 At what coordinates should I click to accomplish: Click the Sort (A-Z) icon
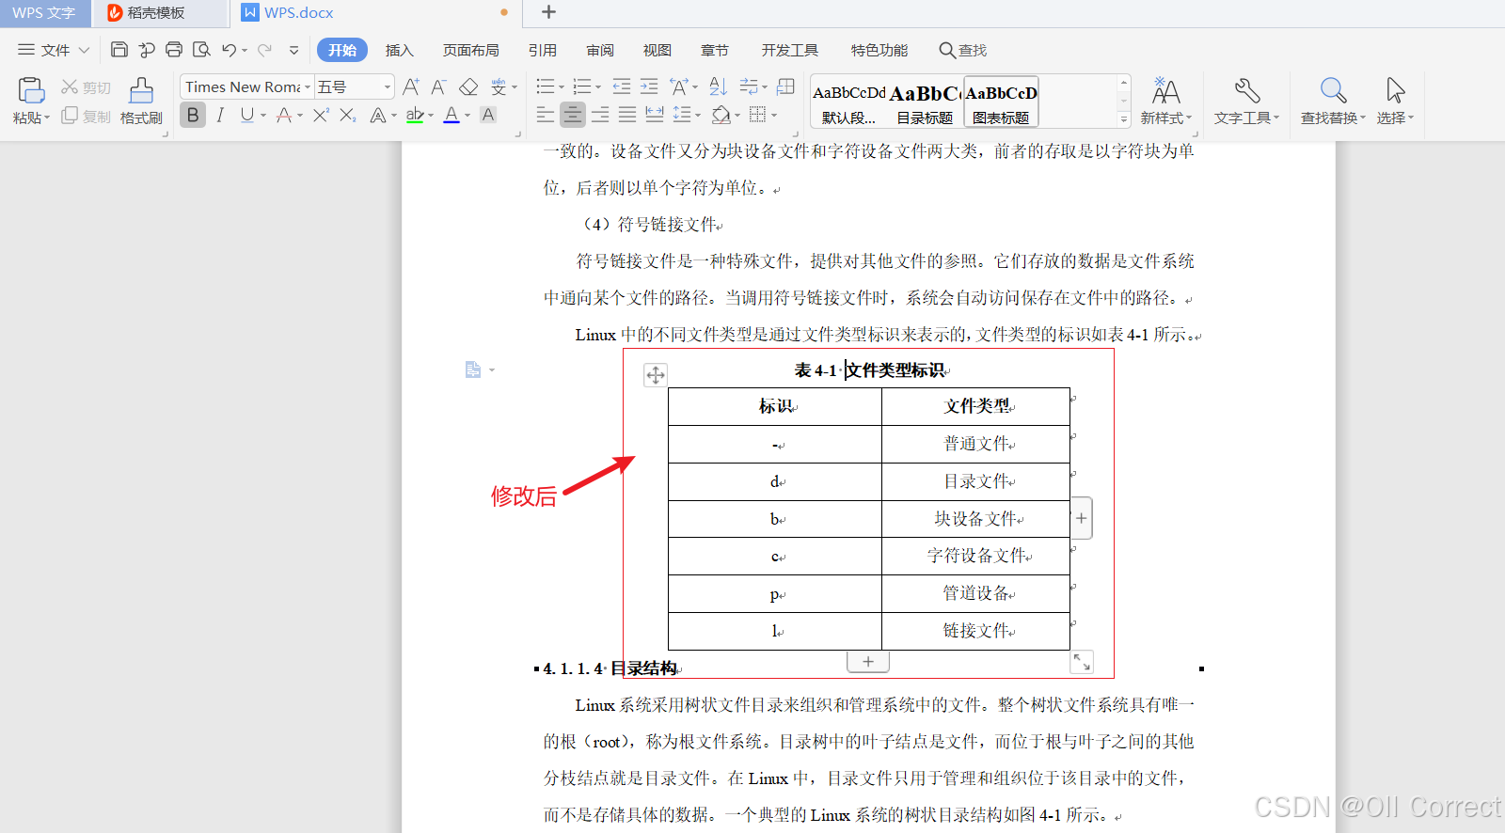718,87
